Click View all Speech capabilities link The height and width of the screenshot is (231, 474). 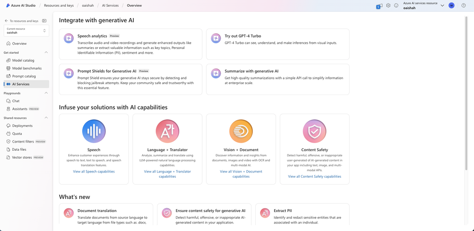pyautogui.click(x=94, y=172)
